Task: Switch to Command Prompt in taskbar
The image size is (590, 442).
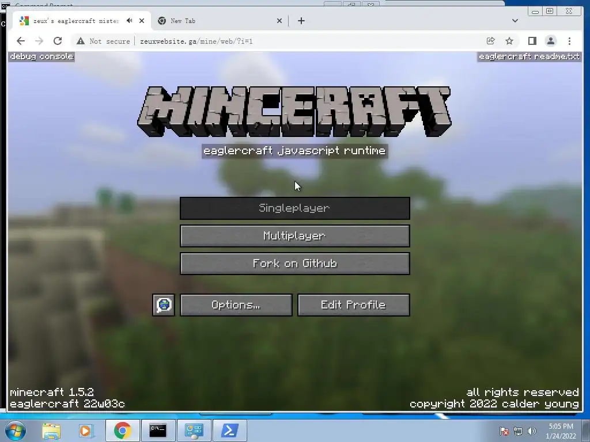Action: (158, 430)
